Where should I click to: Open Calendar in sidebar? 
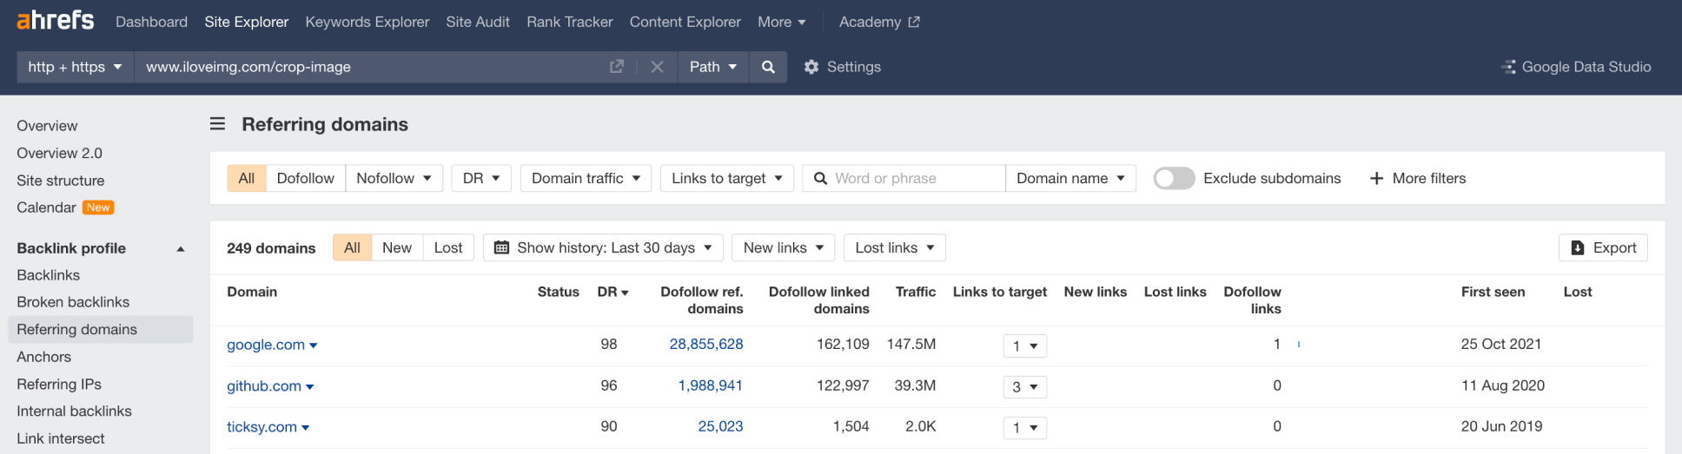click(x=46, y=207)
